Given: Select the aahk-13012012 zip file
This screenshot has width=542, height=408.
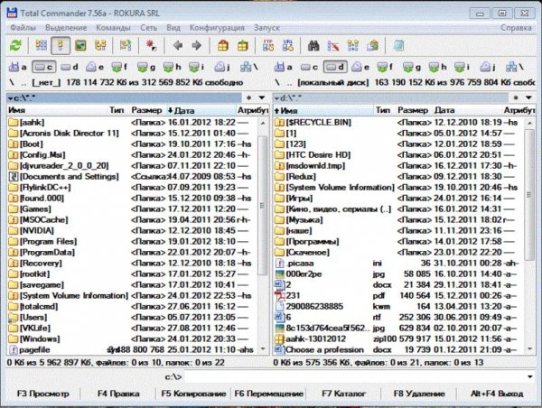Looking at the screenshot, I should click(x=399, y=338).
